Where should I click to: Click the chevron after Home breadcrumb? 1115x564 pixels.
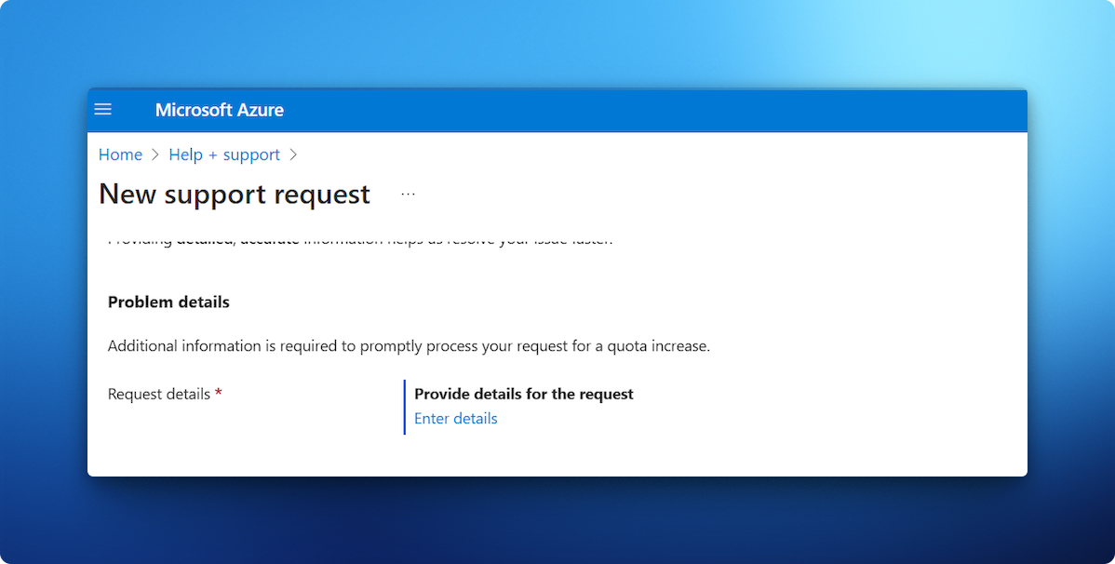coord(155,154)
